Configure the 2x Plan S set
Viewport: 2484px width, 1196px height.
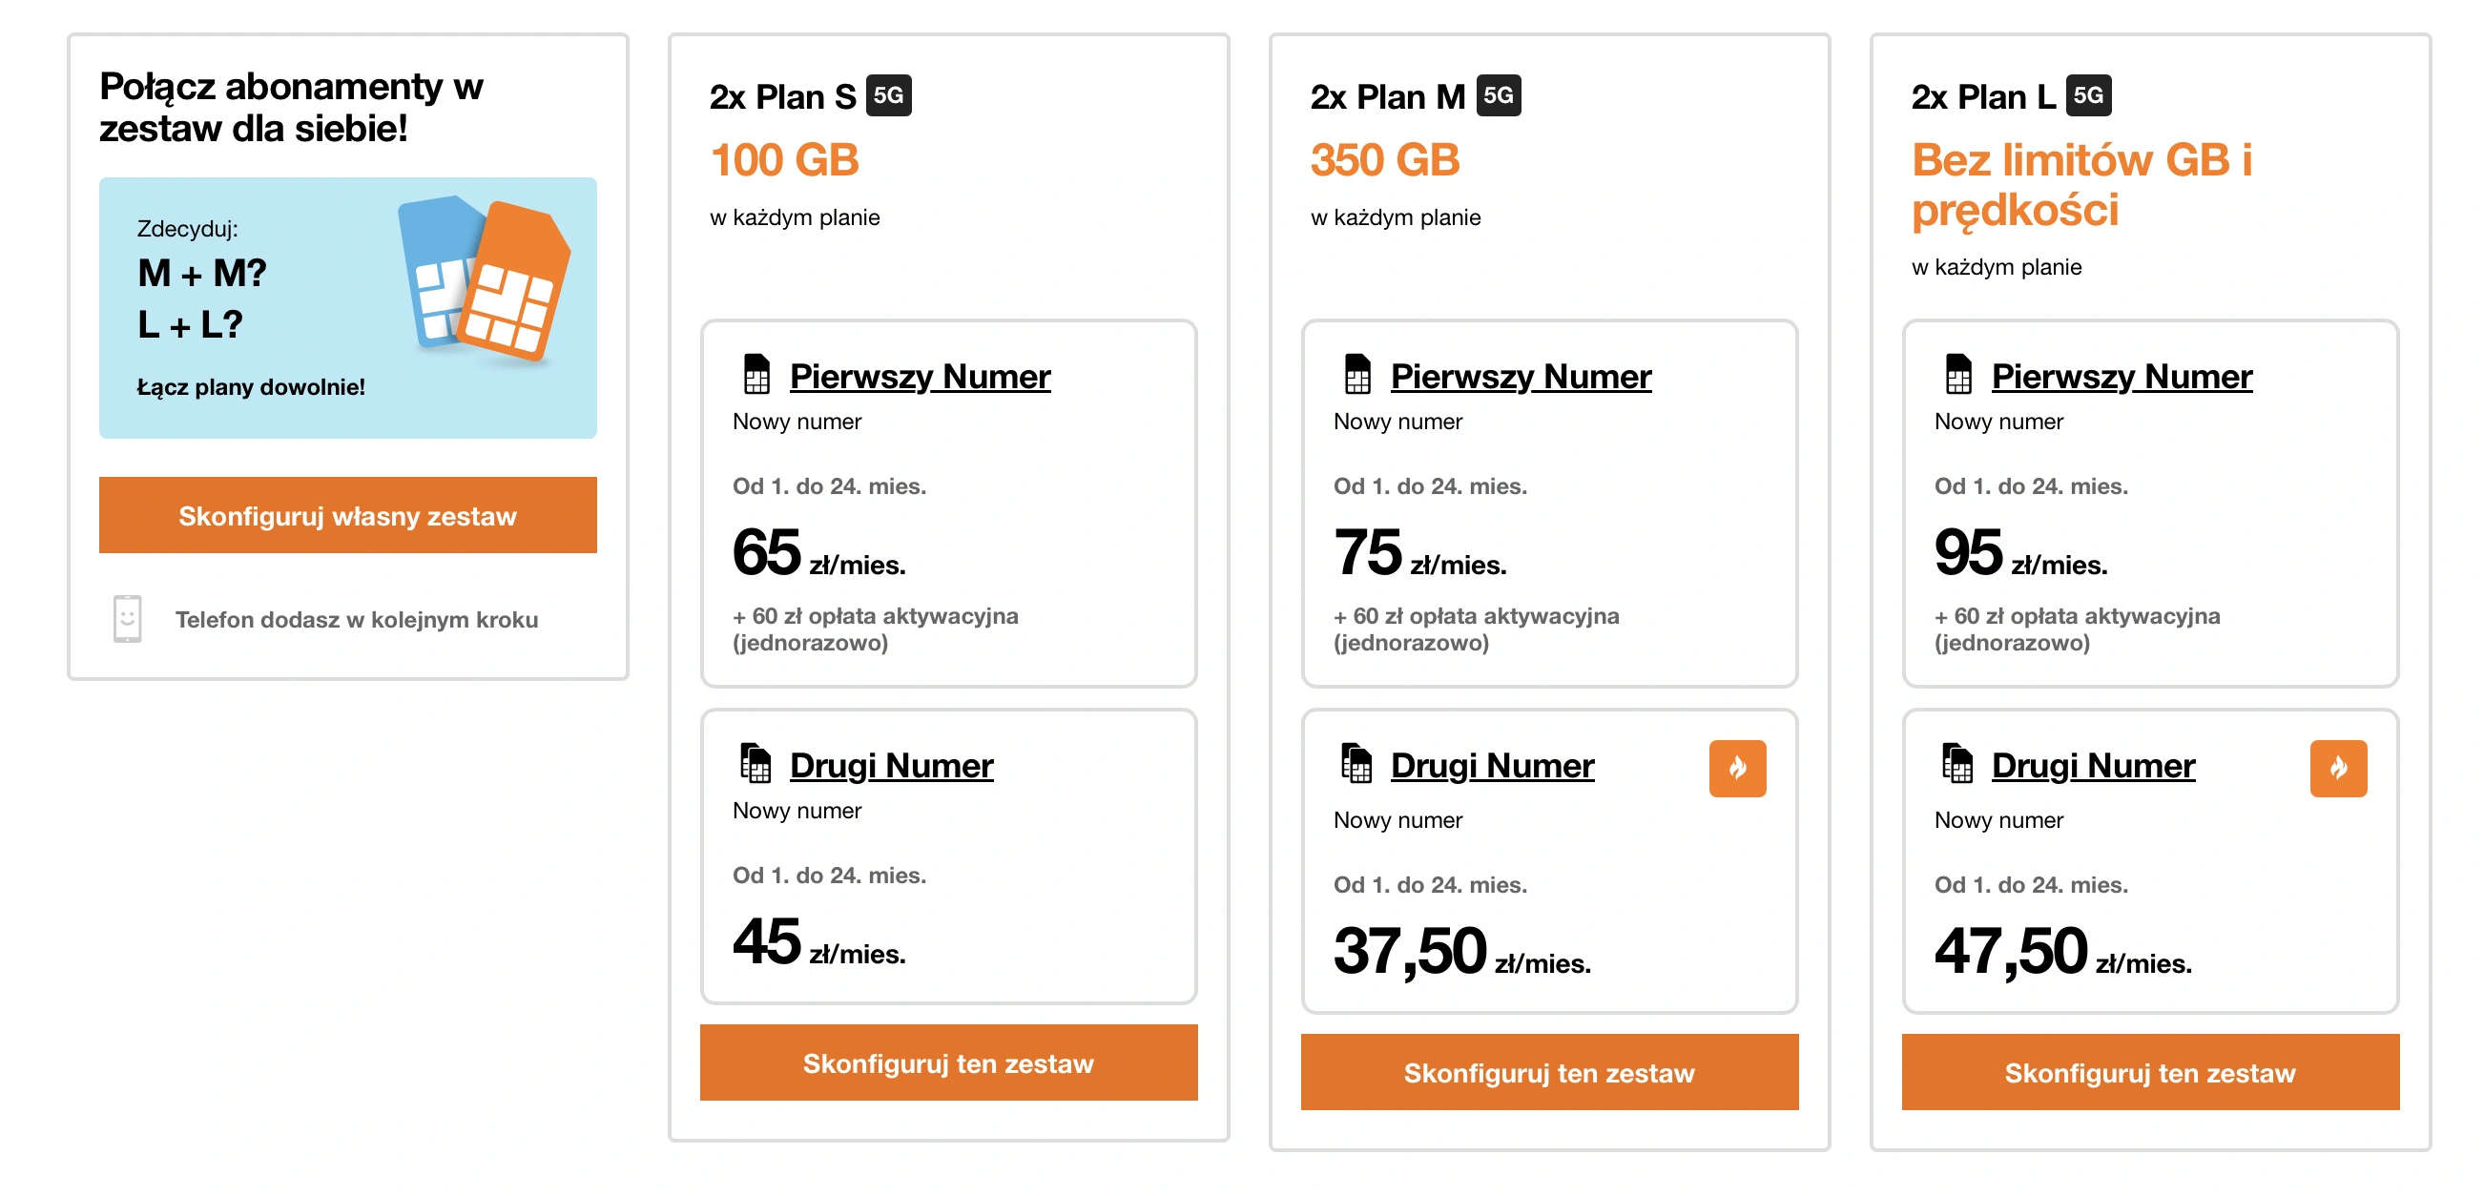948,1062
